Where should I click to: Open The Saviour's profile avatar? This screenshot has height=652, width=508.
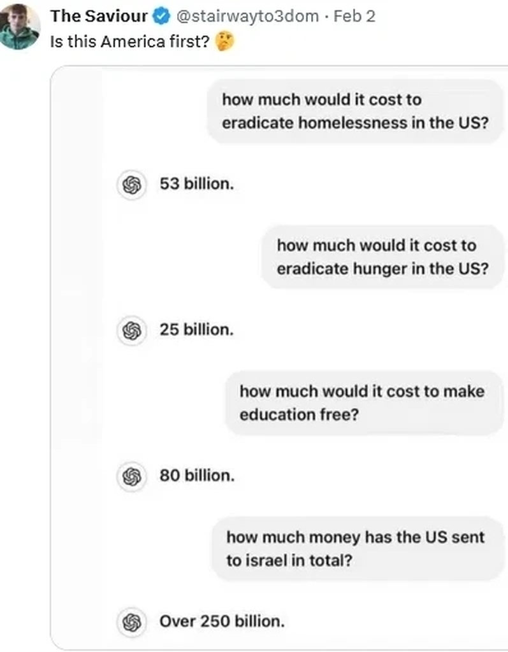coord(20,27)
